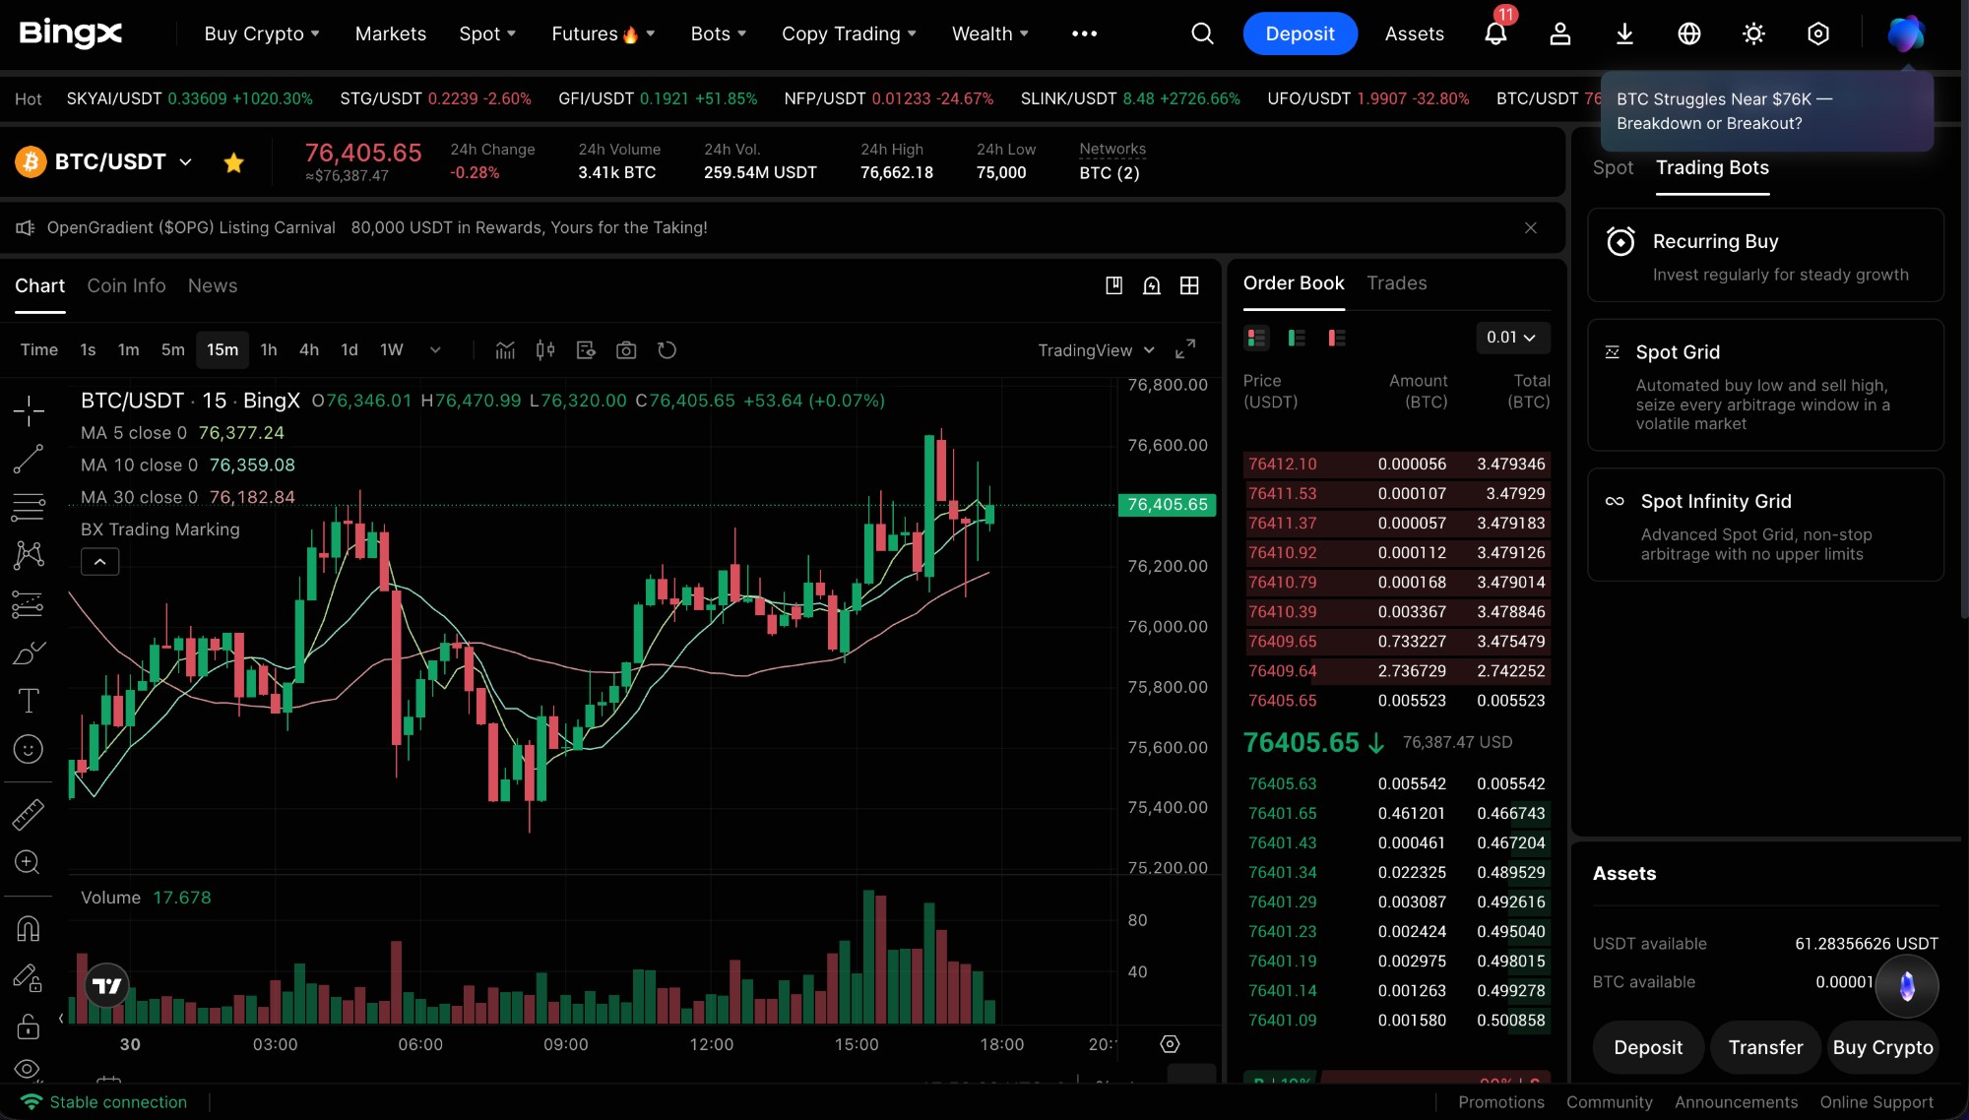Show asks-only order book view
This screenshot has width=1969, height=1120.
(1336, 339)
